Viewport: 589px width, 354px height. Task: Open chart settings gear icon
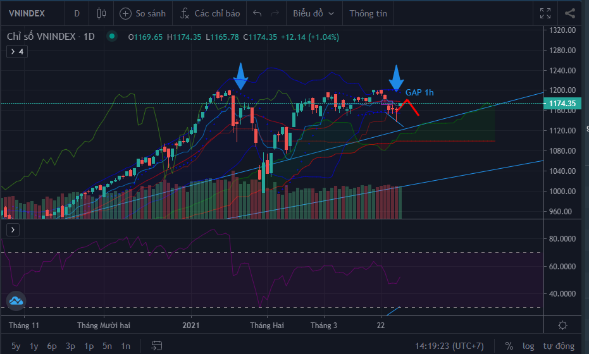[562, 325]
